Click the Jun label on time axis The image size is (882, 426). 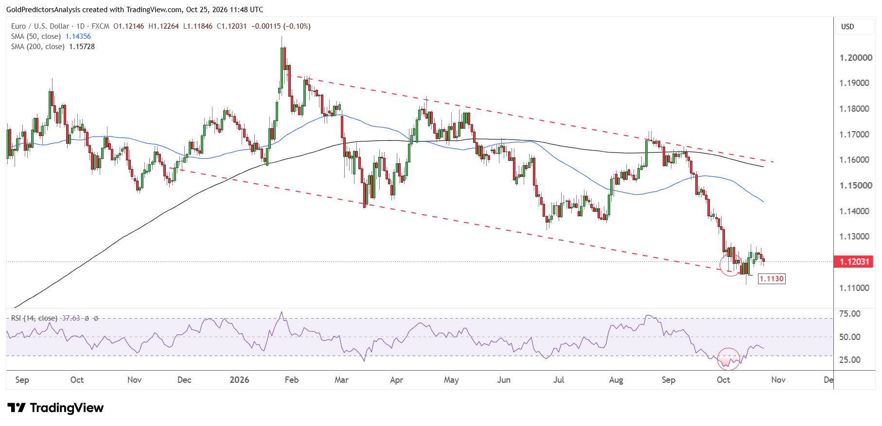click(504, 380)
